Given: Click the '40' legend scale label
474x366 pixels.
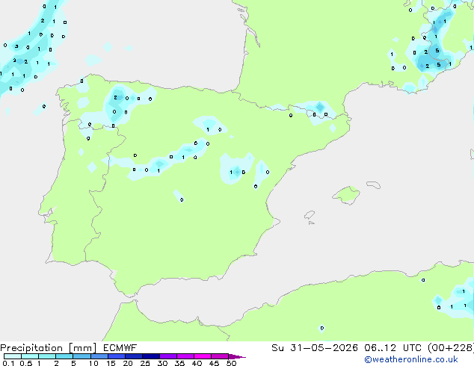Looking at the screenshot, I should click(197, 363).
